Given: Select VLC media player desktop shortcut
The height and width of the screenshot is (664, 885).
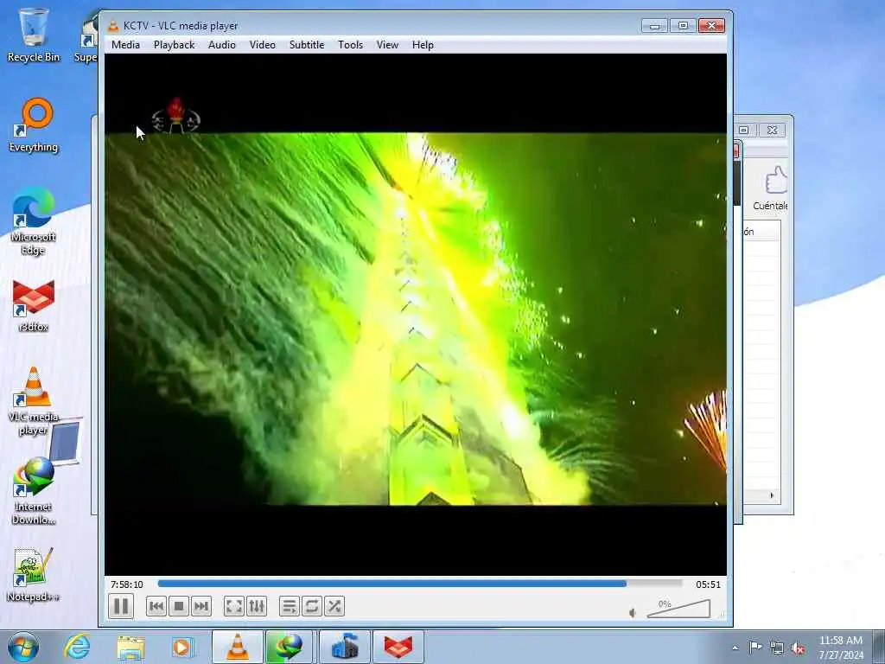Looking at the screenshot, I should [x=34, y=401].
